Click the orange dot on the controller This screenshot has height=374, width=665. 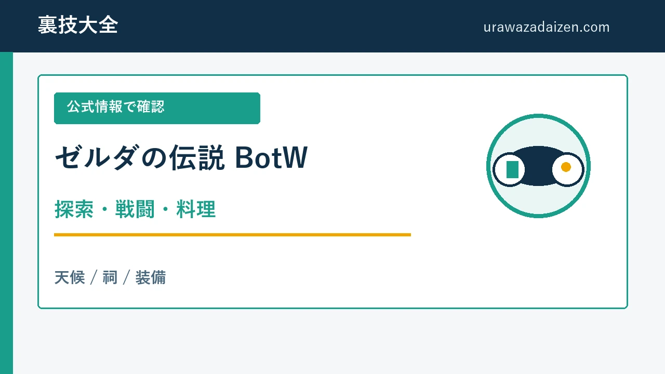tap(566, 167)
